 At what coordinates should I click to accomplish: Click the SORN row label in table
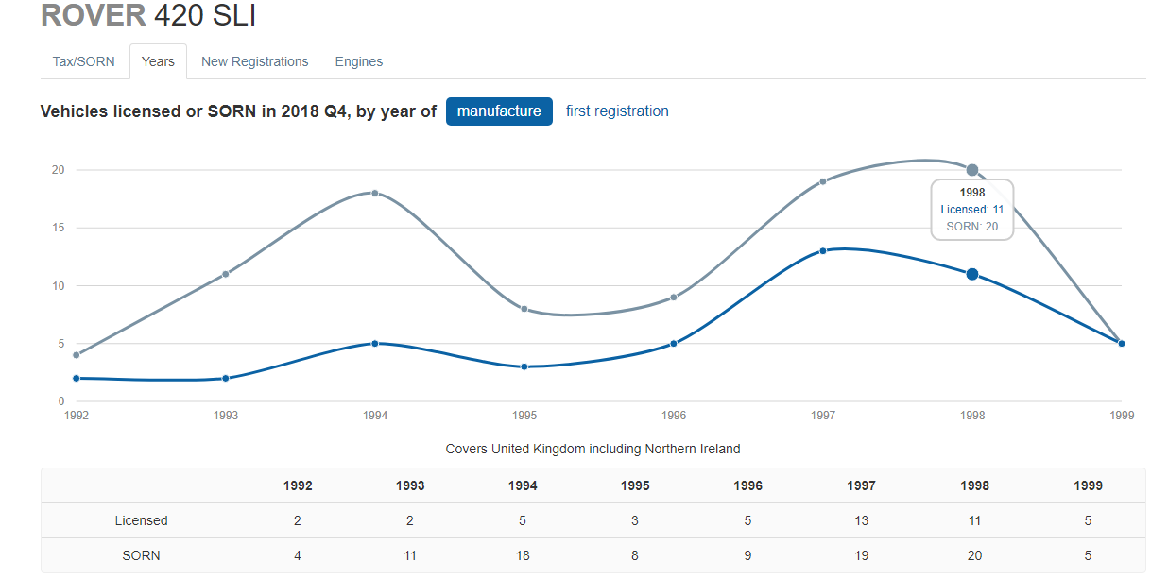[141, 555]
